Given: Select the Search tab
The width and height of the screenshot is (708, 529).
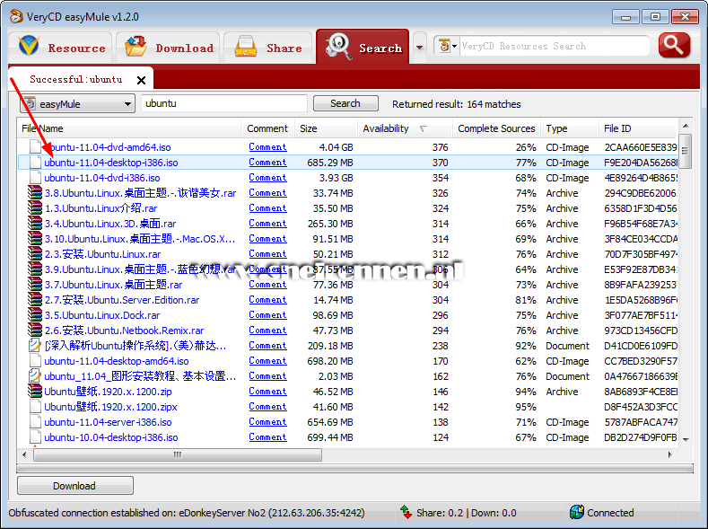Looking at the screenshot, I should (363, 47).
